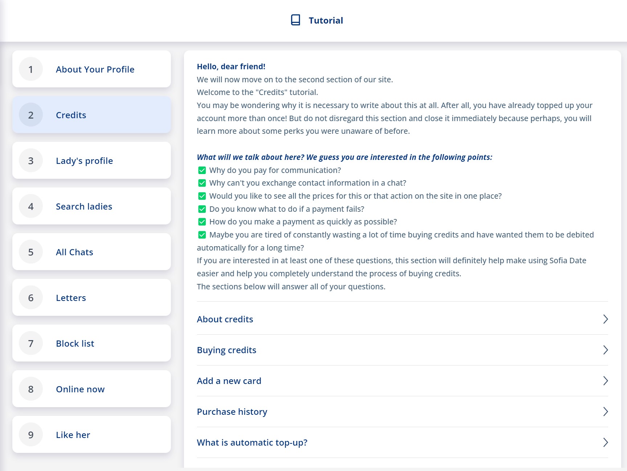Click the number 1 circle badge

31,69
